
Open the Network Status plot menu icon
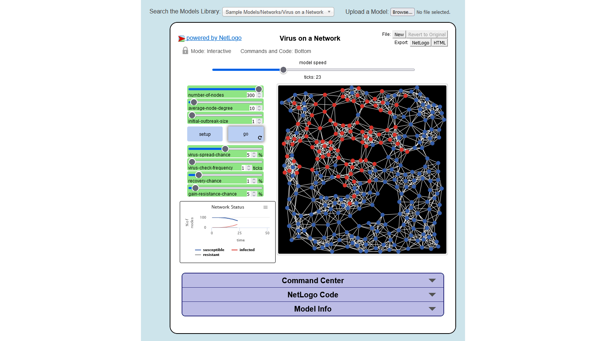click(x=266, y=207)
